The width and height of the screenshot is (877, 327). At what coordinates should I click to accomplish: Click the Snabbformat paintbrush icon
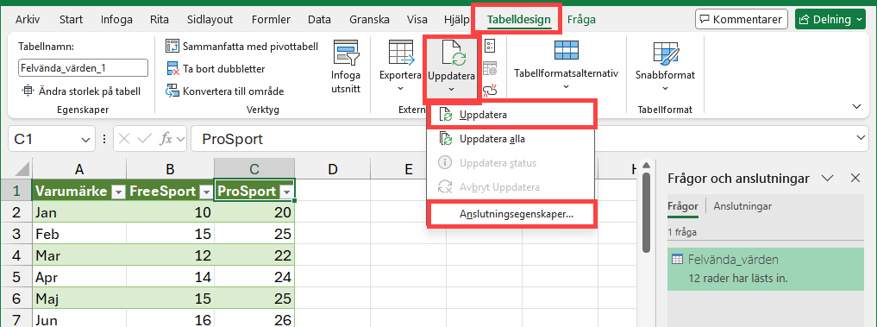pos(665,53)
